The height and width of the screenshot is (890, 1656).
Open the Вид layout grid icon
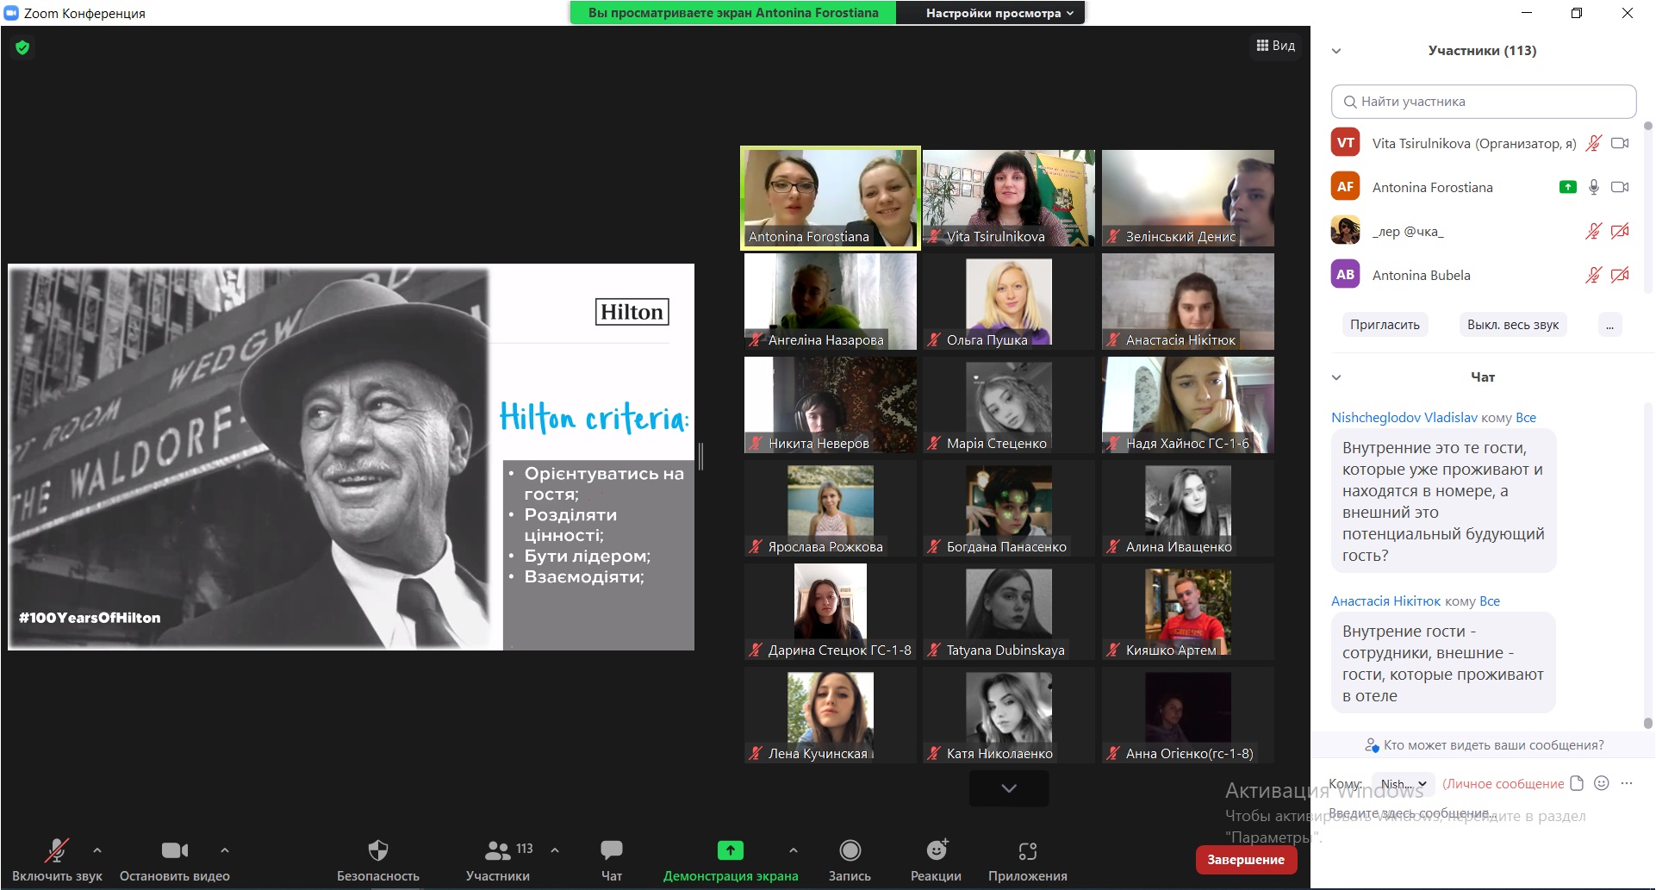pos(1275,46)
